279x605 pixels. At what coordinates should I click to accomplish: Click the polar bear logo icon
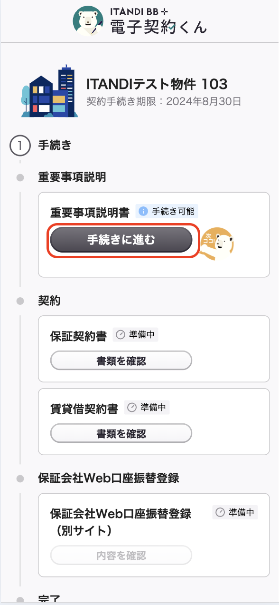pyautogui.click(x=89, y=21)
